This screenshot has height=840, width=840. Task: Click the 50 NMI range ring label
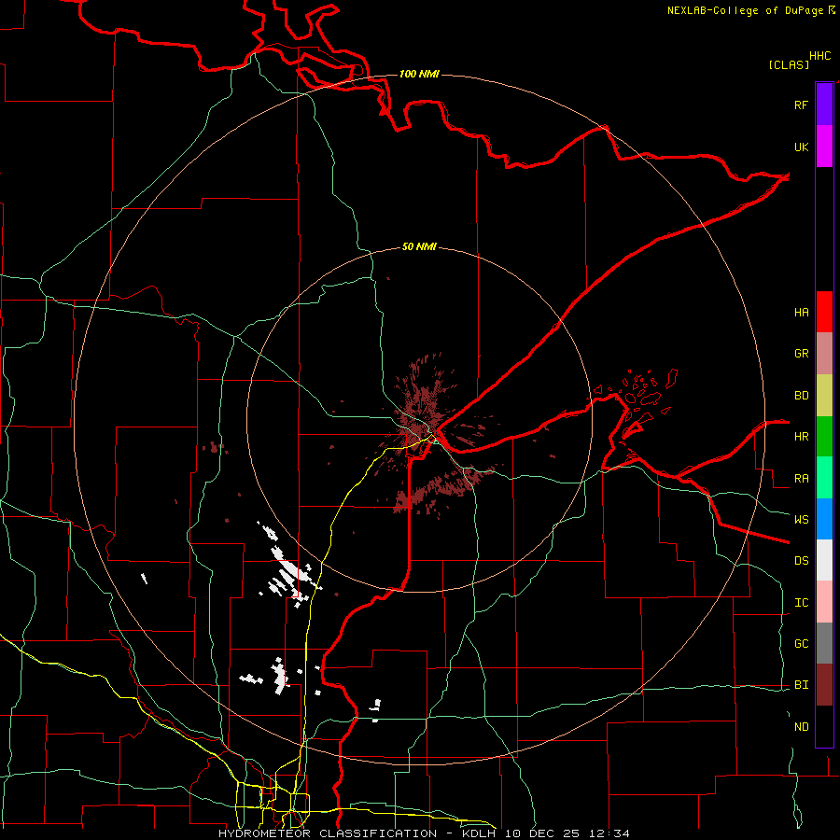point(419,247)
